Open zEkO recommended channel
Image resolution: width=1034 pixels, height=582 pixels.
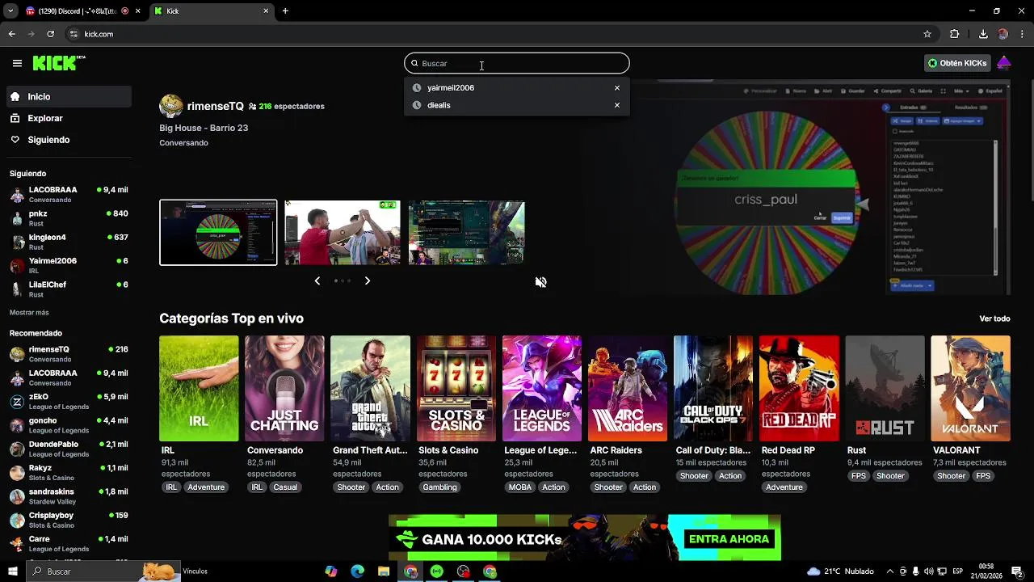[x=69, y=402]
